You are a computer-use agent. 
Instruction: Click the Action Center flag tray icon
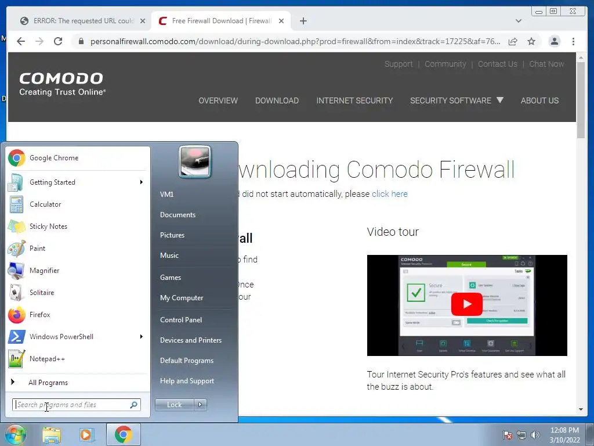pos(507,435)
